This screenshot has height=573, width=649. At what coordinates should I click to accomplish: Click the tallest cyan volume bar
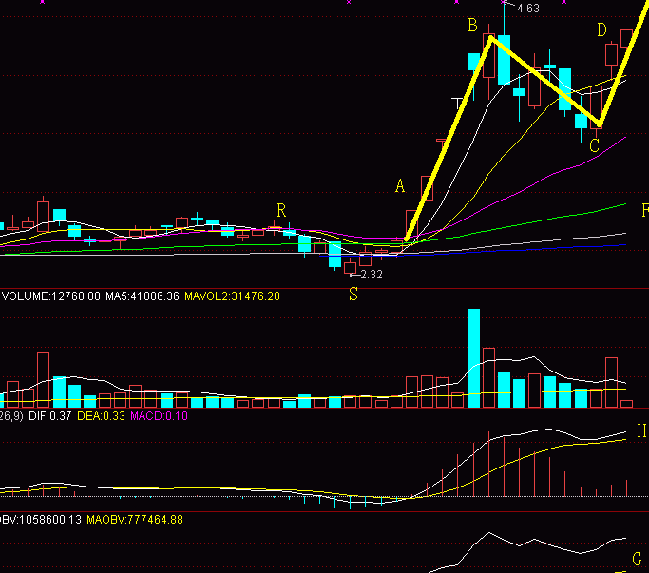(x=473, y=358)
